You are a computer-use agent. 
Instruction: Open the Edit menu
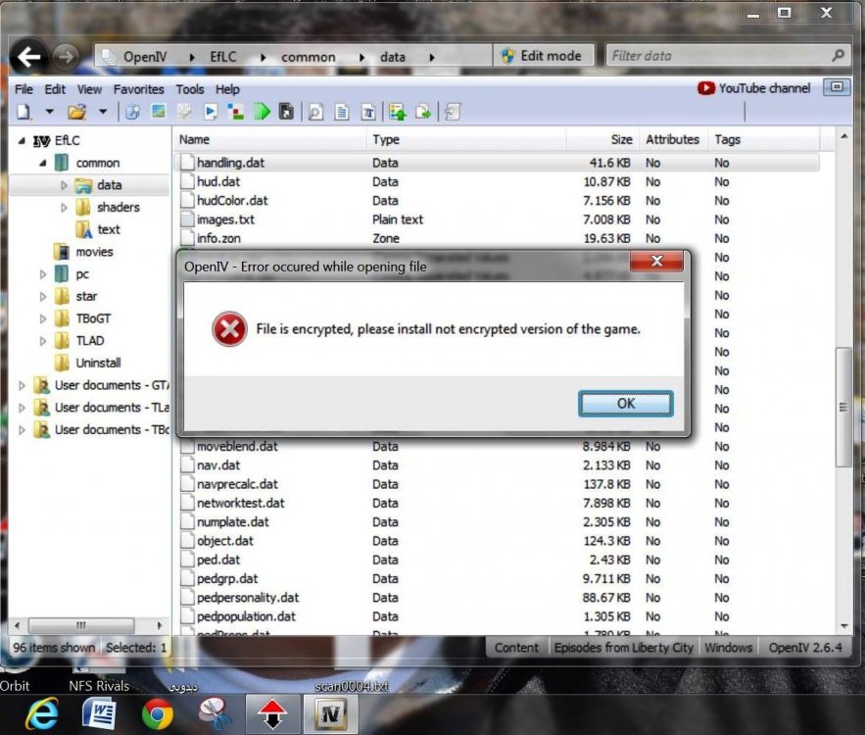point(55,89)
